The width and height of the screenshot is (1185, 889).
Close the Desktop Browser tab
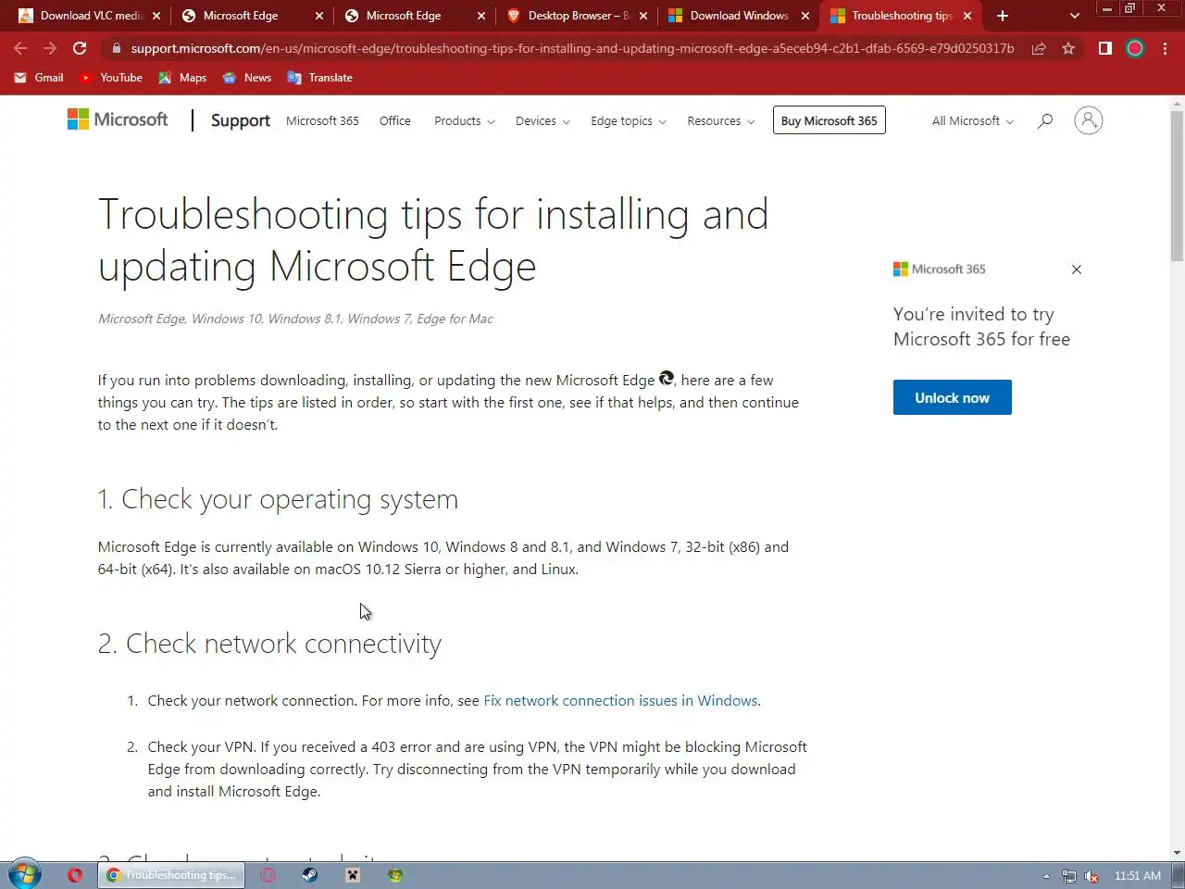[x=643, y=16]
